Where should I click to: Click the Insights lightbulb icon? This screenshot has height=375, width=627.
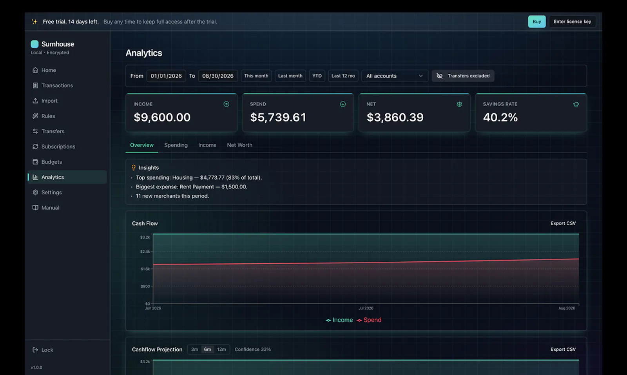pos(133,168)
